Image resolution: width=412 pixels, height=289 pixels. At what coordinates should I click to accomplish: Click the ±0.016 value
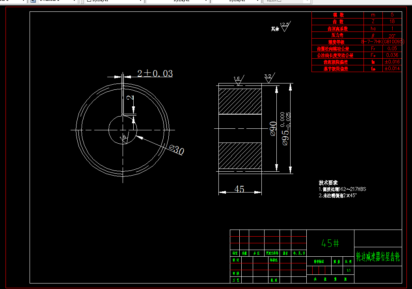pos(392,62)
